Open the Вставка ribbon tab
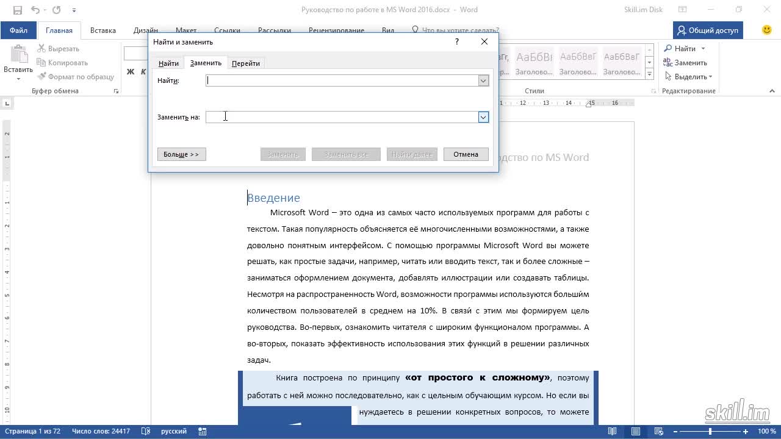Image resolution: width=781 pixels, height=439 pixels. click(x=103, y=30)
